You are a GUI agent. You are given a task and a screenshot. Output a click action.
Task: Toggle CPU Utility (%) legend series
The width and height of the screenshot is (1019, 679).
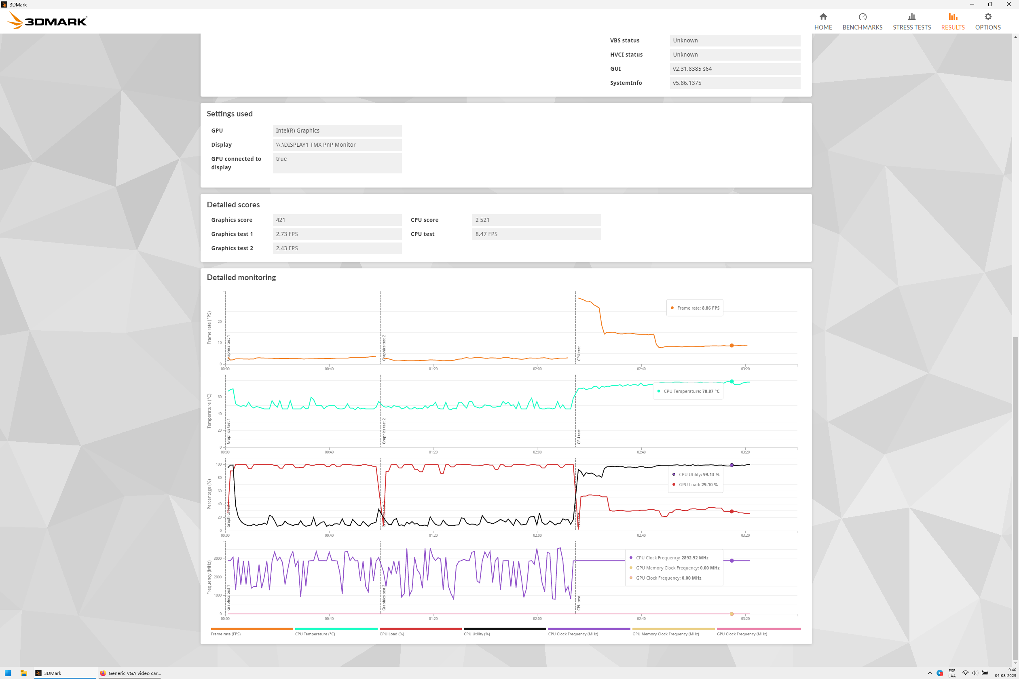click(477, 634)
